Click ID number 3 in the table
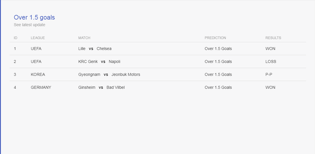 pyautogui.click(x=15, y=75)
